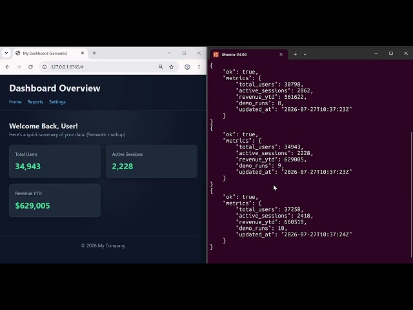Viewport: 413px width, 310px height.
Task: Click updated_at 10:37:24Z line in terminal
Action: (294, 234)
